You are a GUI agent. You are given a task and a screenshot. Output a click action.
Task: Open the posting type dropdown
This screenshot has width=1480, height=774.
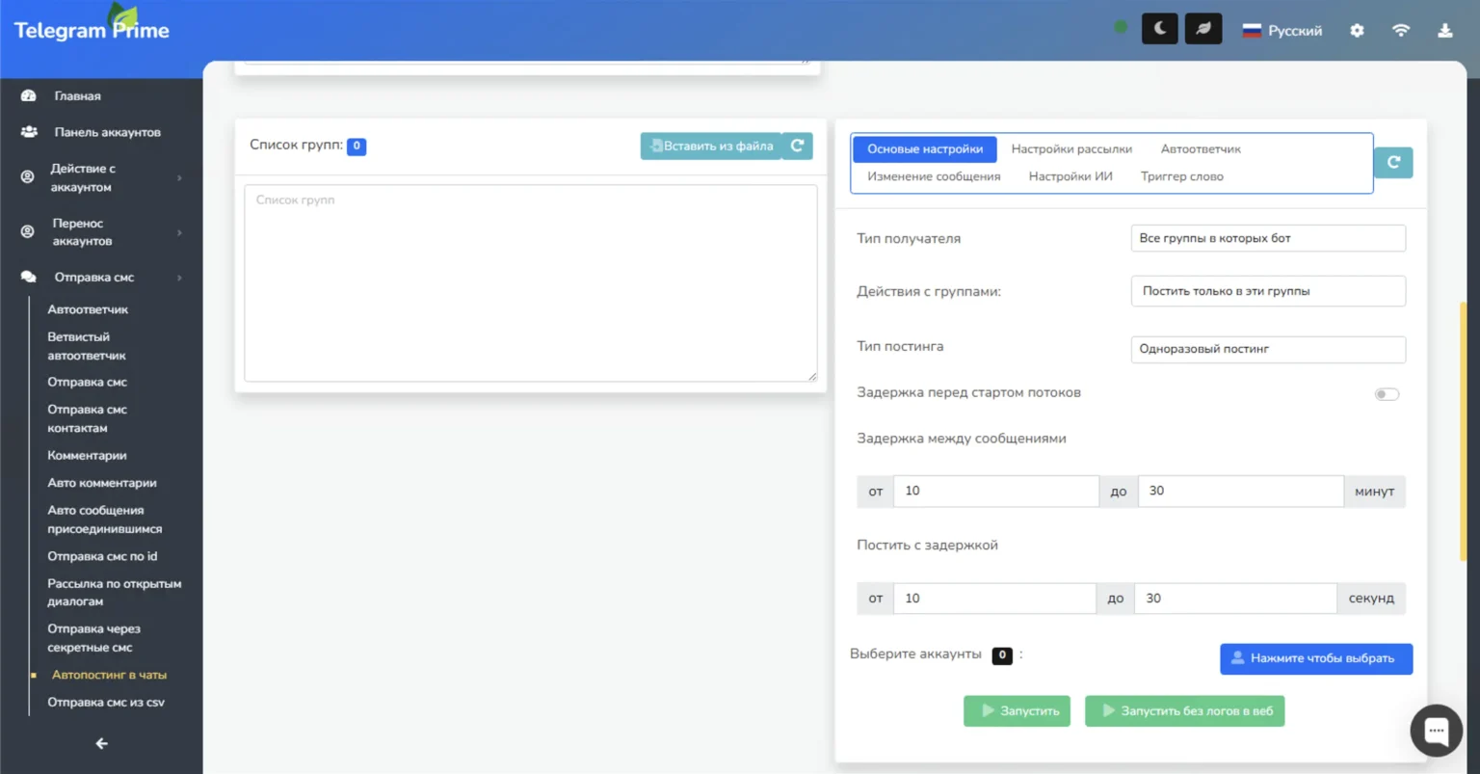(1267, 349)
